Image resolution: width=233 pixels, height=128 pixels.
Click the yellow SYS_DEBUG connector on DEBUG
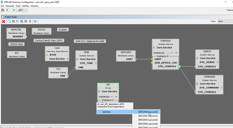tap(218, 62)
